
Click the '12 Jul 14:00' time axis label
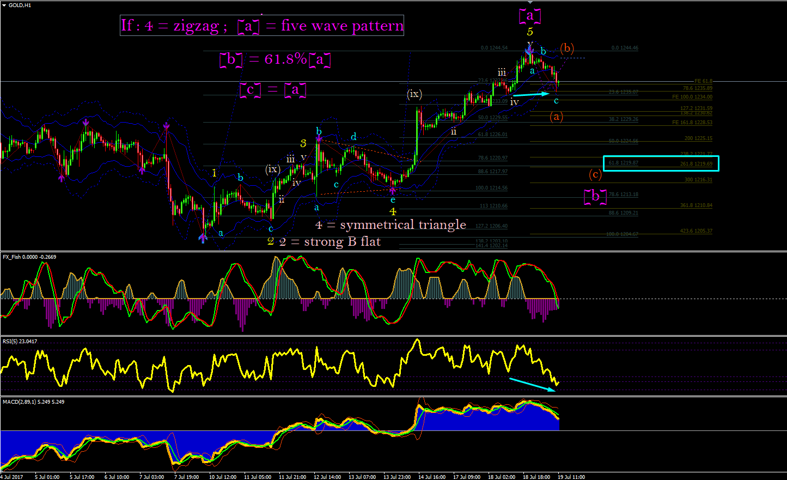pyautogui.click(x=327, y=477)
